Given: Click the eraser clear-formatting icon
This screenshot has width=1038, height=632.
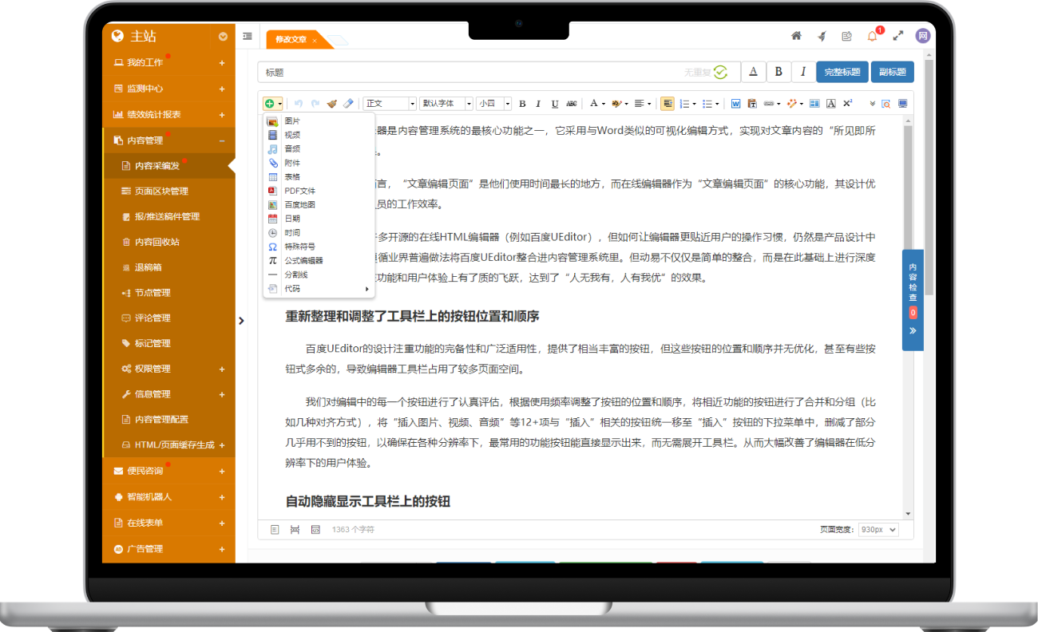Looking at the screenshot, I should click(x=347, y=104).
